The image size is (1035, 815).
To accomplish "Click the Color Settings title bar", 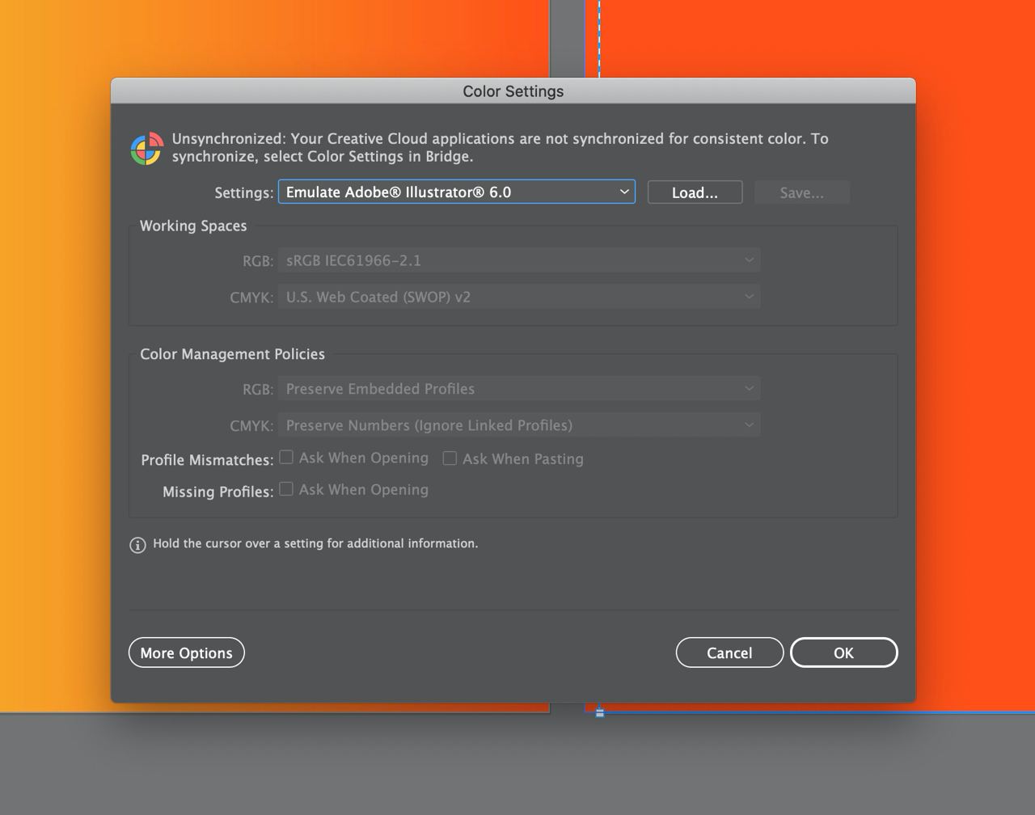I will click(513, 91).
